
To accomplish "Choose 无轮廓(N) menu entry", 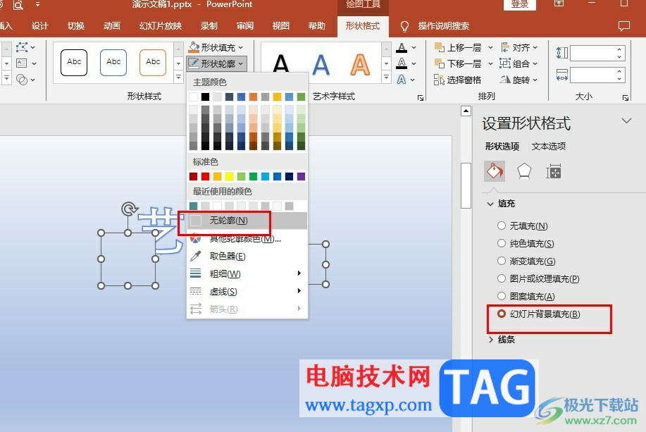I will pos(247,221).
